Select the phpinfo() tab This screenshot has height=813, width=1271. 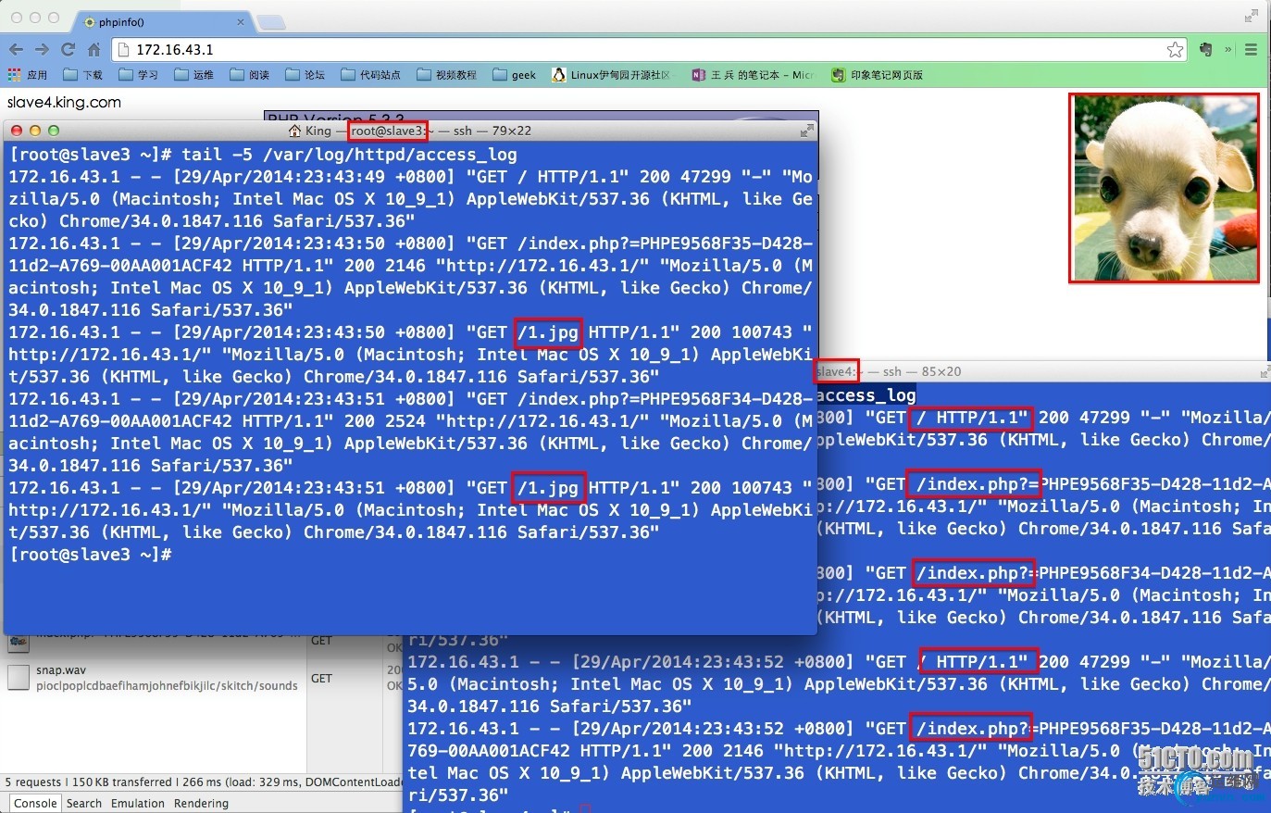[162, 21]
